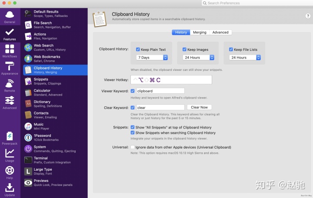The image size is (313, 198).
Task: Select Default Results feature
Action: click(55, 13)
